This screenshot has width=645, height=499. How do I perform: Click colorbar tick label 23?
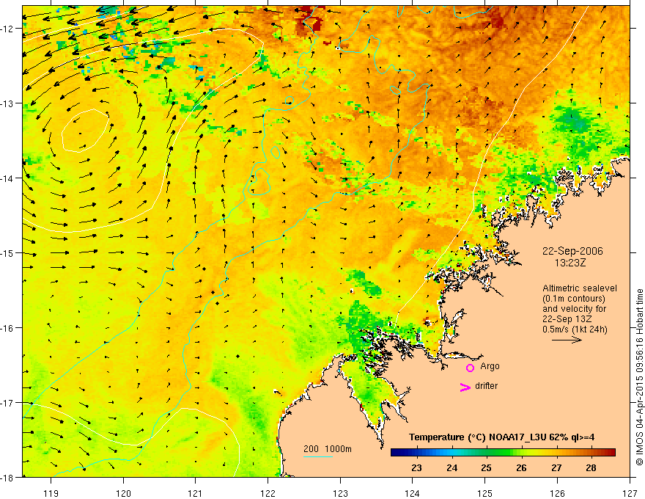click(416, 467)
